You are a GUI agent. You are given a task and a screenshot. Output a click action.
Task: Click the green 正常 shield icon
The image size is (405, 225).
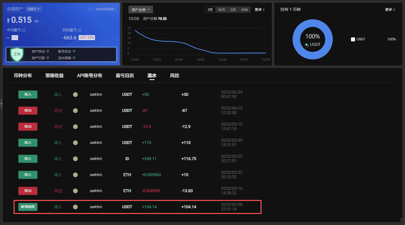click(17, 54)
